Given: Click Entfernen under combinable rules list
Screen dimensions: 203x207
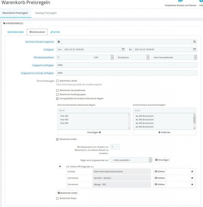Looking at the screenshot, I should click(164, 132).
